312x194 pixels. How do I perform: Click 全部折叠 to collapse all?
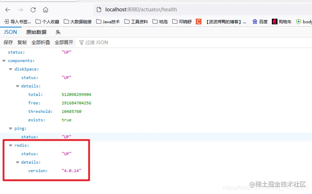(x=40, y=42)
